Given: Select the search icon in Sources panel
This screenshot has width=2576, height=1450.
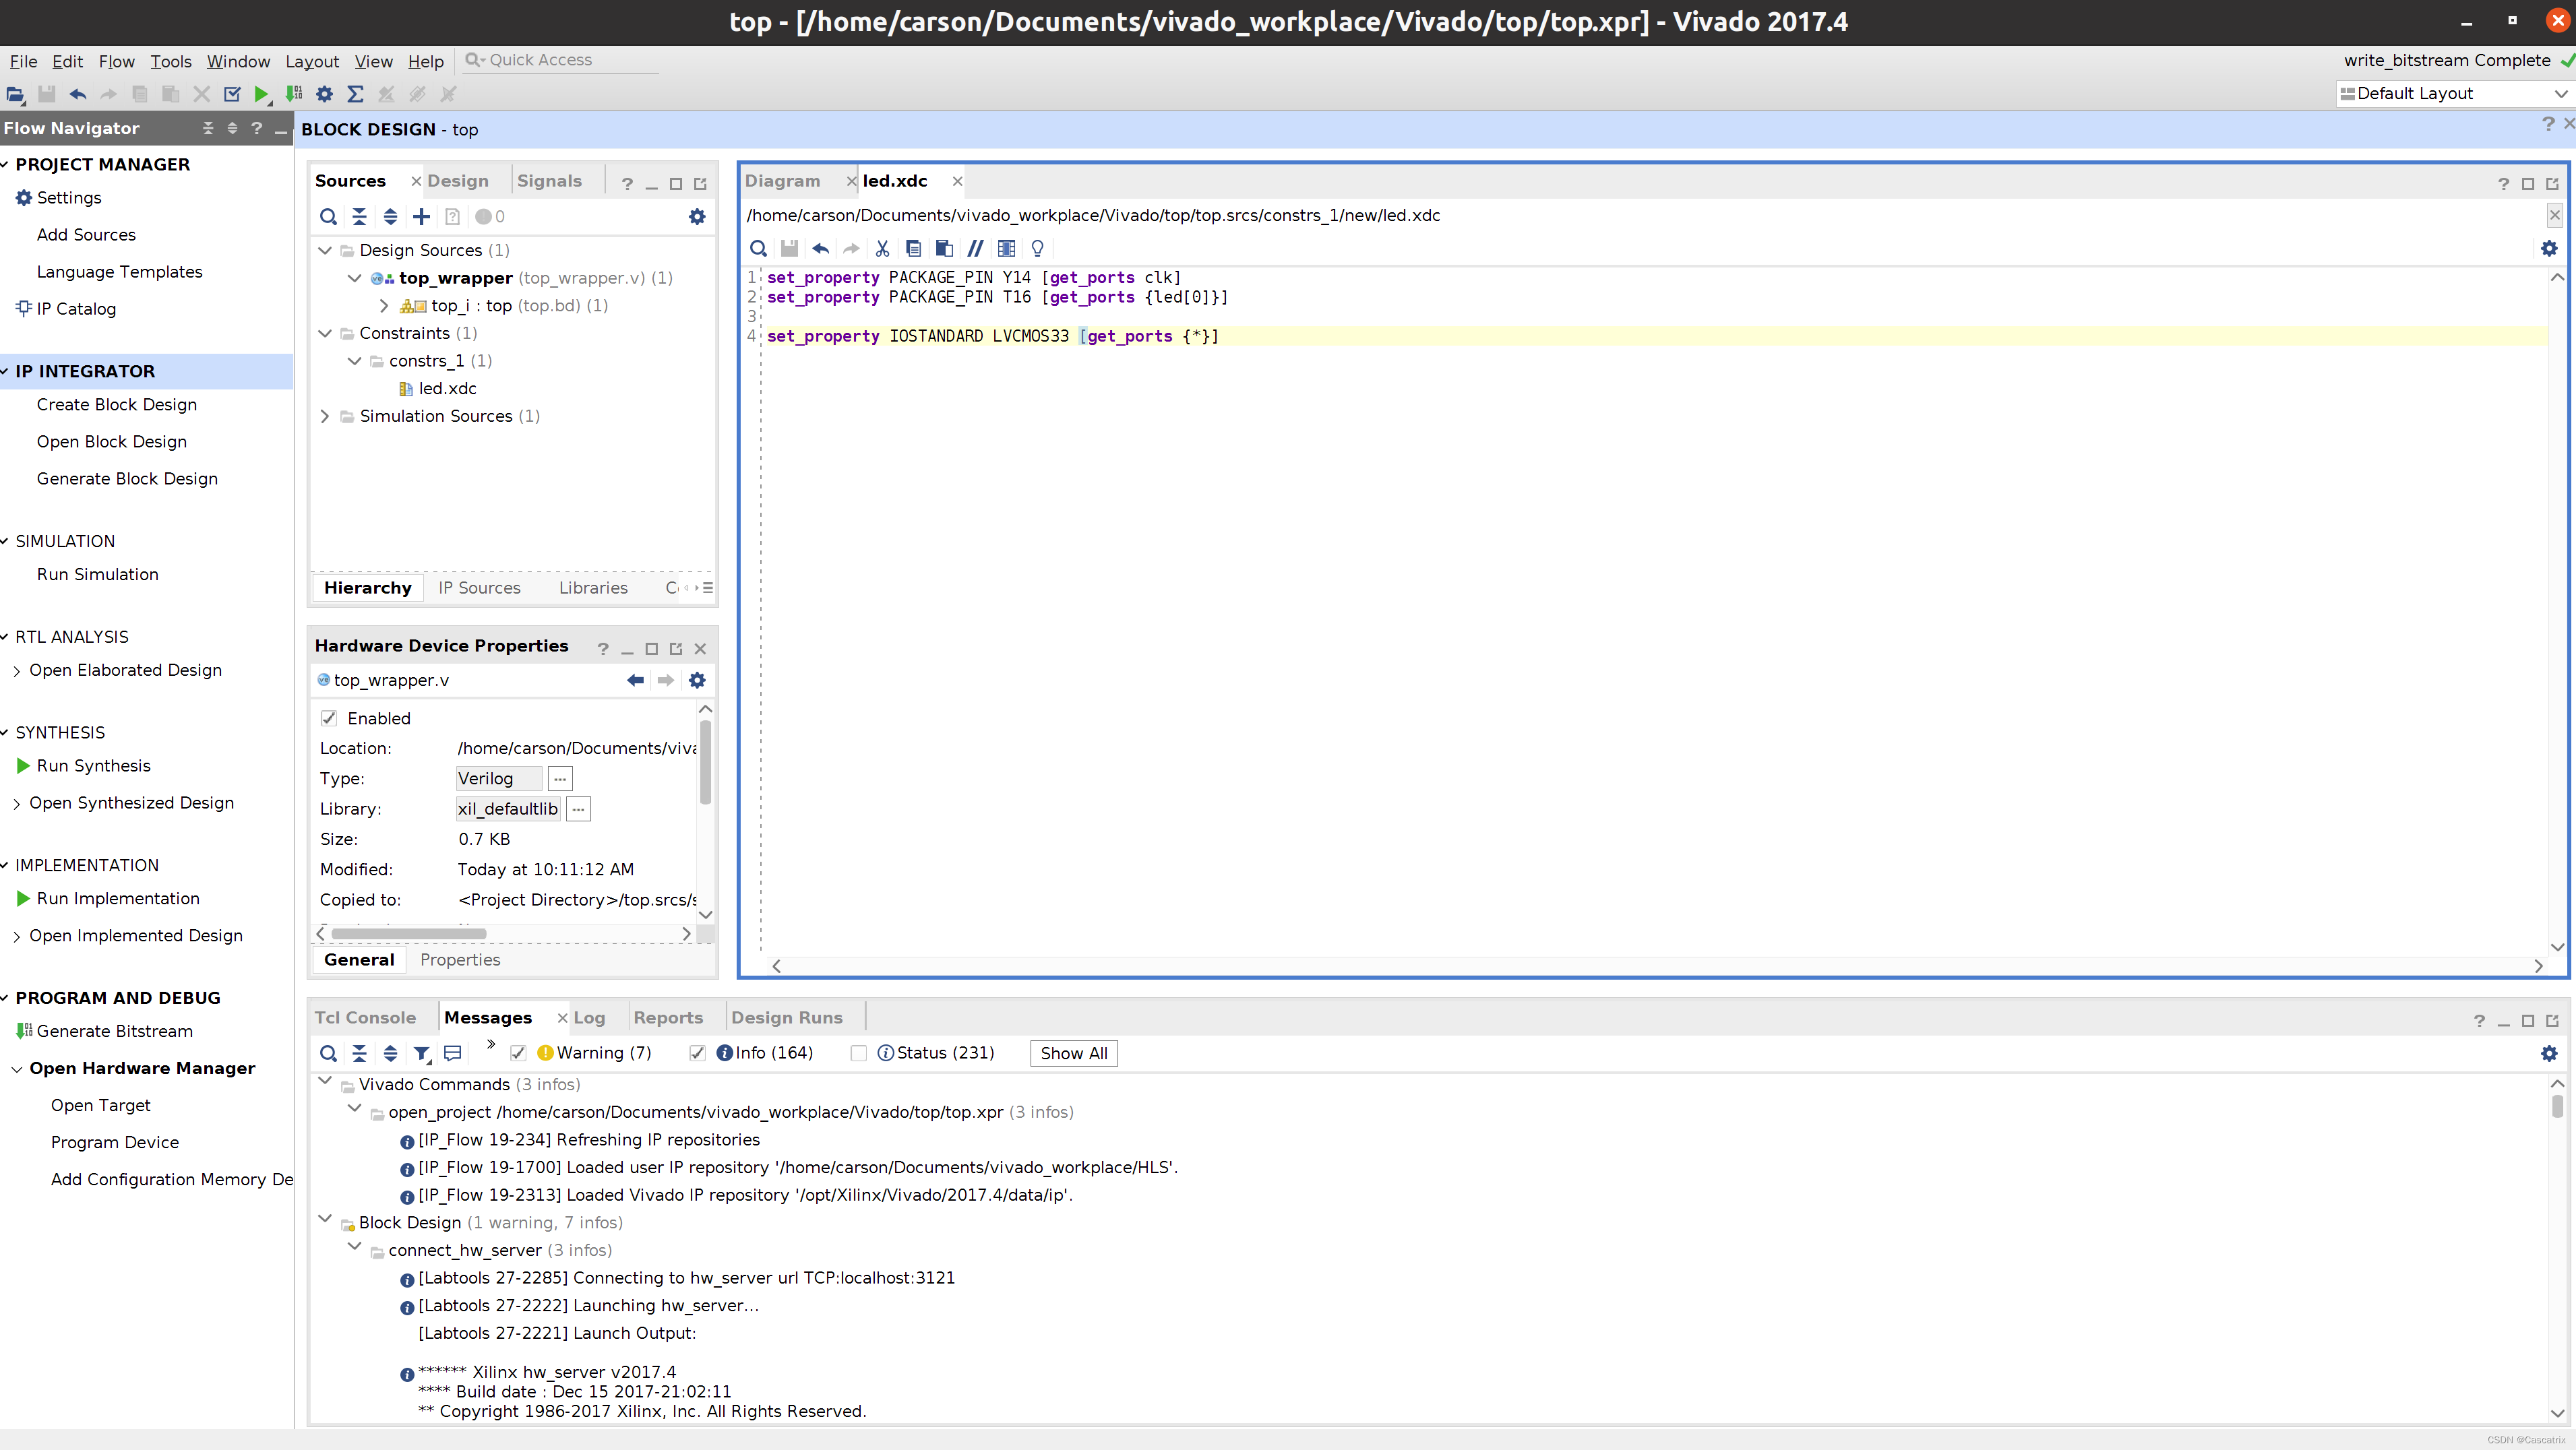Looking at the screenshot, I should [x=328, y=216].
